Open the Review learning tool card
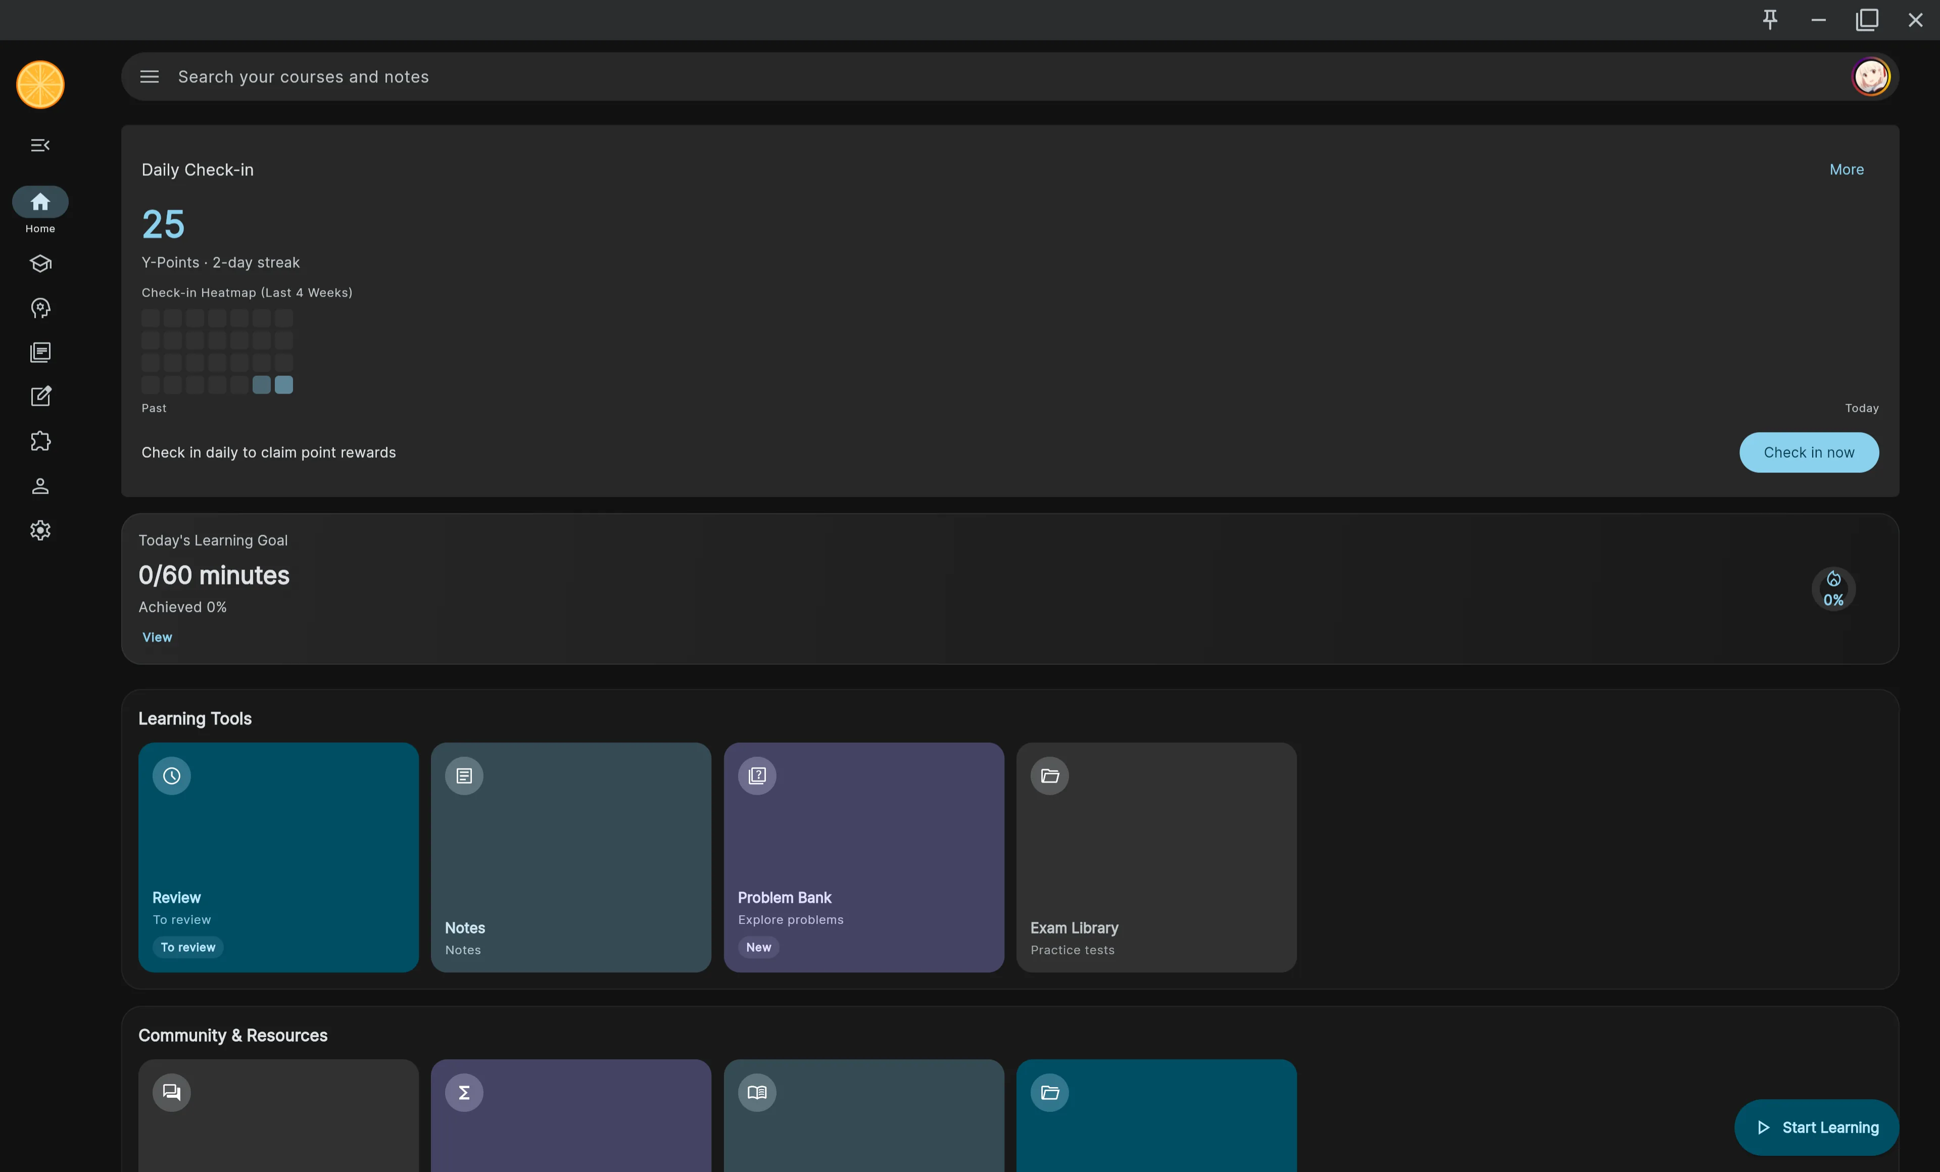This screenshot has height=1172, width=1940. coord(278,856)
